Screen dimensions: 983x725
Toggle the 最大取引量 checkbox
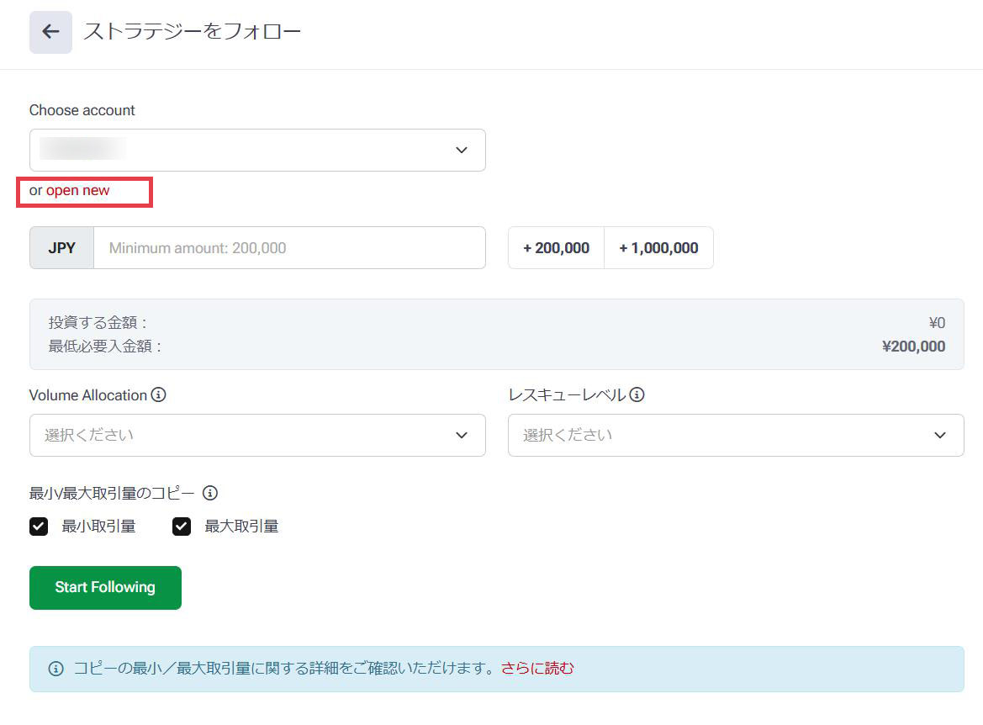pyautogui.click(x=182, y=527)
